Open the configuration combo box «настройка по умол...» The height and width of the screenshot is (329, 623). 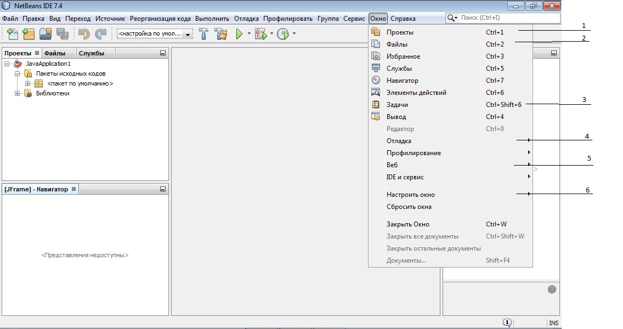155,34
